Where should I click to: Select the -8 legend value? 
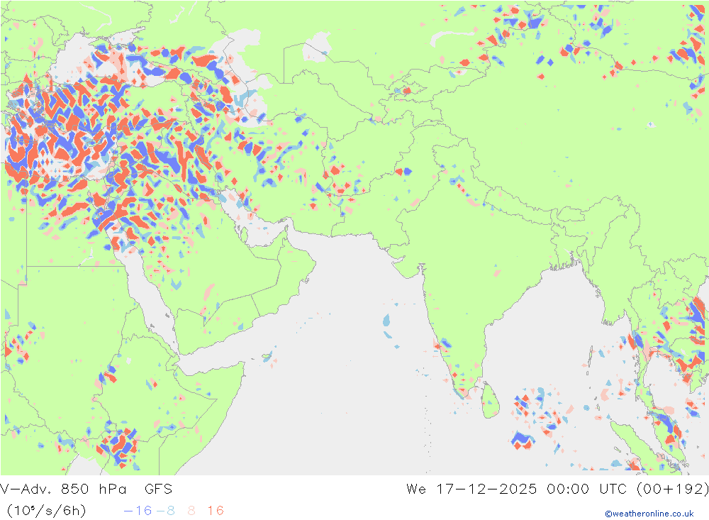coord(165,511)
